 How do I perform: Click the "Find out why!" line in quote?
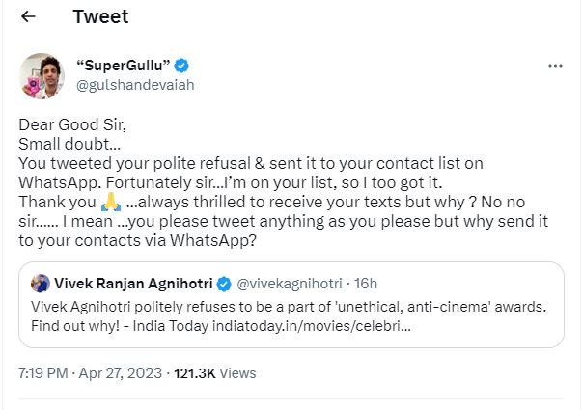[75, 329]
